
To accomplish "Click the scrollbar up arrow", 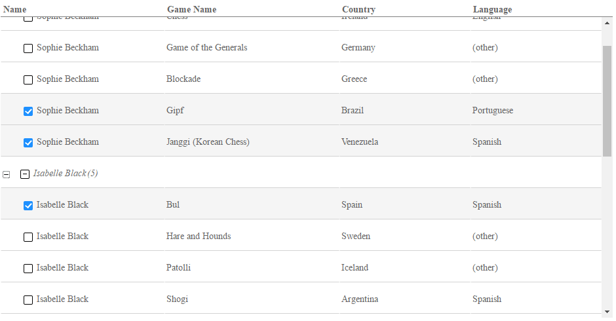I will [607, 23].
